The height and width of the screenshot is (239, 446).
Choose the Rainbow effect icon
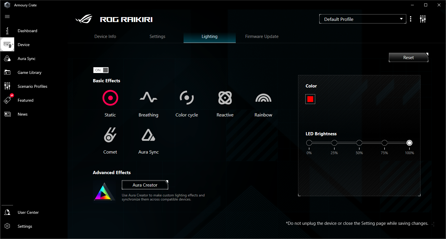(x=263, y=98)
